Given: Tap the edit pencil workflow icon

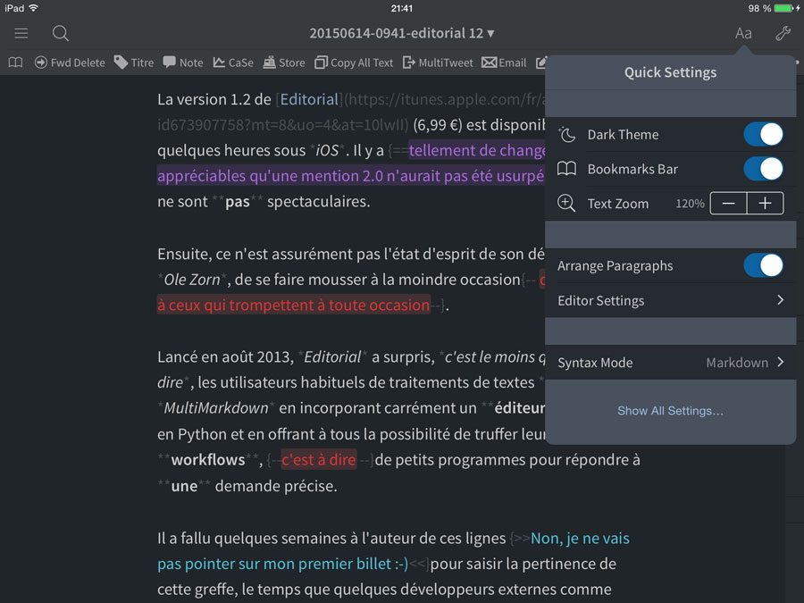Looking at the screenshot, I should pos(541,63).
